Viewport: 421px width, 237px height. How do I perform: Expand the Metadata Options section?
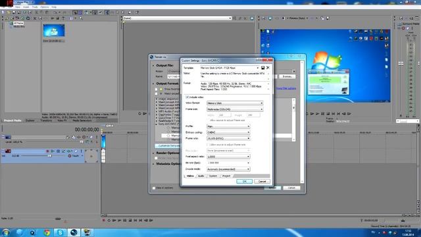[153, 164]
